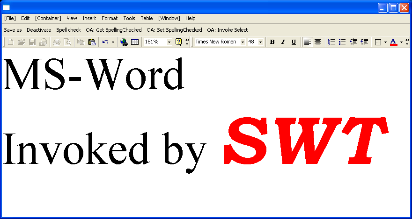This screenshot has height=219, width=412.
Task: Open the Format menu
Action: click(110, 18)
